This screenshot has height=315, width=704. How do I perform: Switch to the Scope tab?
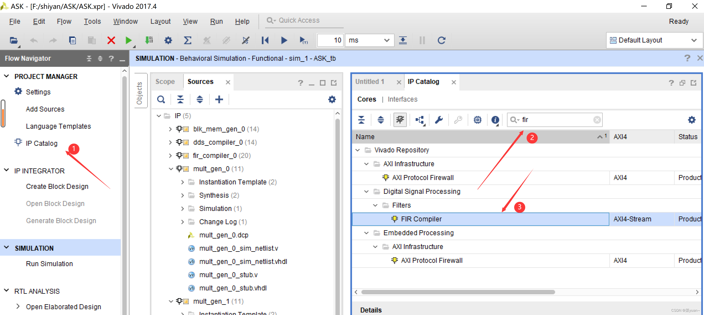(165, 82)
